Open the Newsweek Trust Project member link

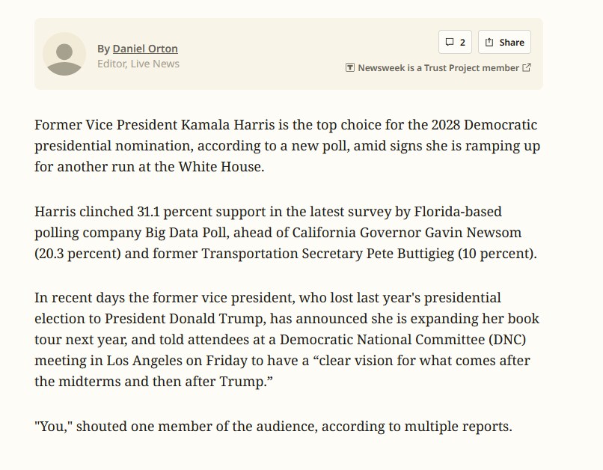(438, 67)
